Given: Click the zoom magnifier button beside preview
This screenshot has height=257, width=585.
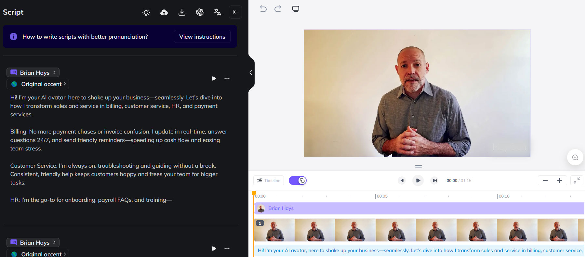Looking at the screenshot, I should [575, 157].
